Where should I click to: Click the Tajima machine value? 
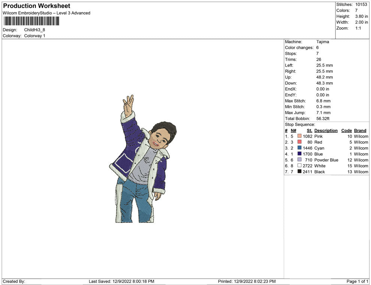click(322, 42)
